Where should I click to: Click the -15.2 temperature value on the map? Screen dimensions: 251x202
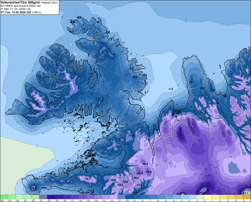[145, 164]
